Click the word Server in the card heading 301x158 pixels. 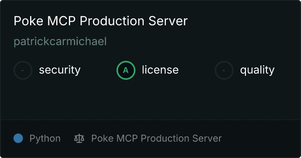click(171, 21)
